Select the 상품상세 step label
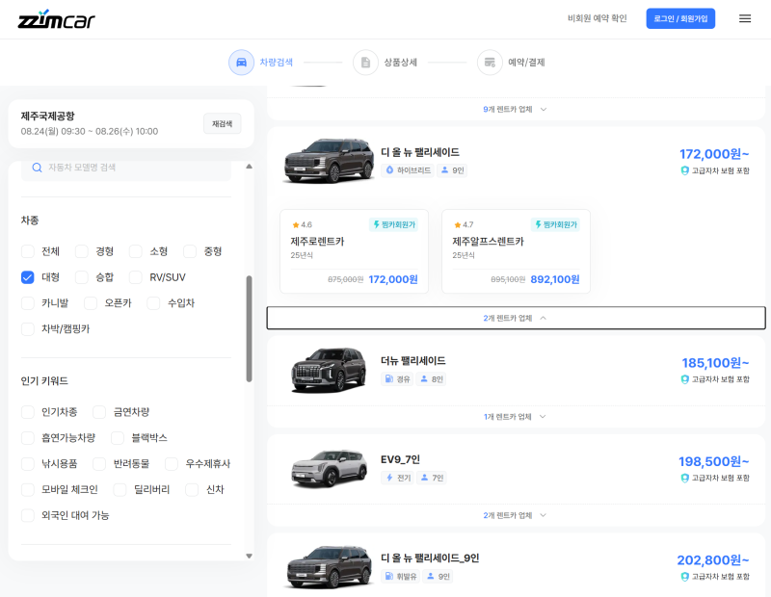The image size is (771, 597). pos(400,63)
